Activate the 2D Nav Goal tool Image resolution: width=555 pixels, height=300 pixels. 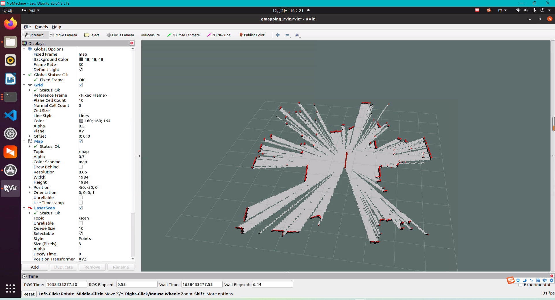pyautogui.click(x=219, y=35)
